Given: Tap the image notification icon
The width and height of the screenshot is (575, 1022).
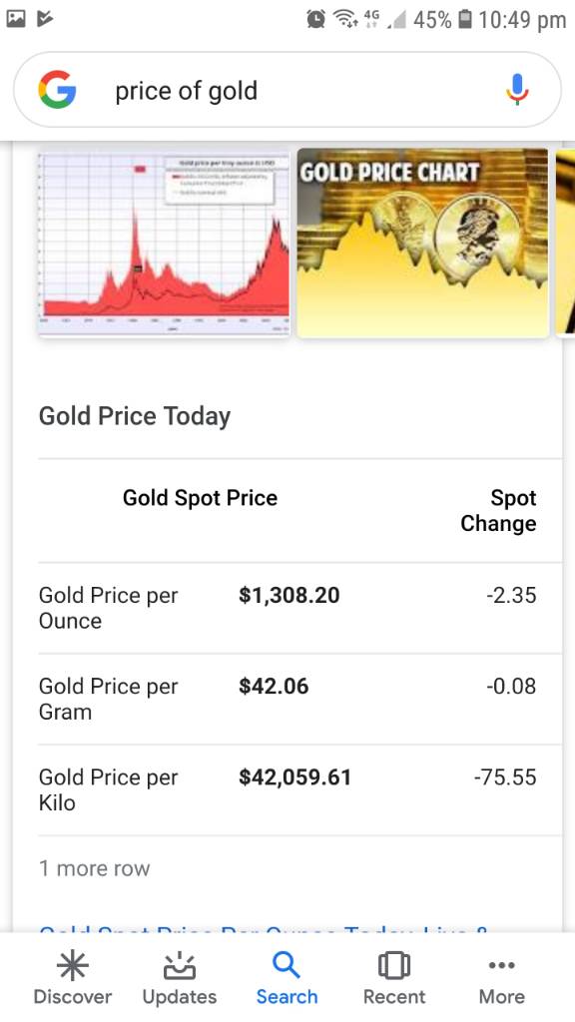Looking at the screenshot, I should pos(16,19).
